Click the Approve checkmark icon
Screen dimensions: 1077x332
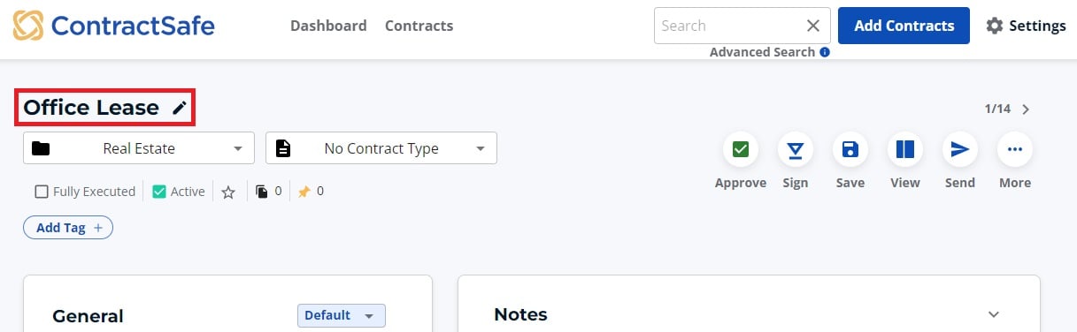[x=741, y=150]
